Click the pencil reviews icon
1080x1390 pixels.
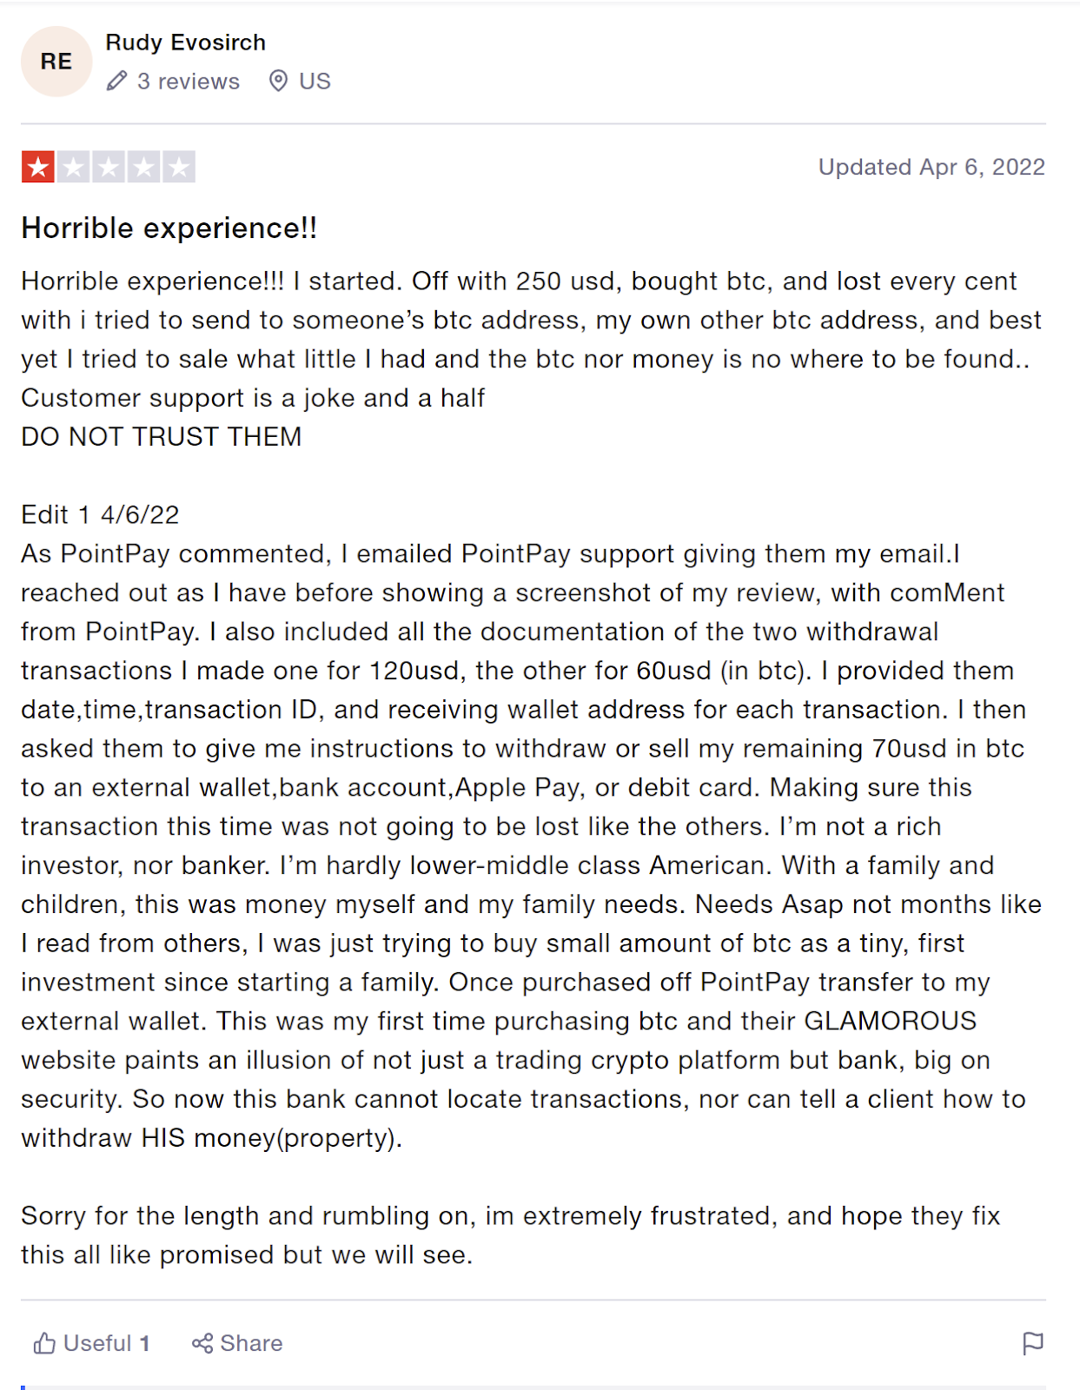coord(116,82)
